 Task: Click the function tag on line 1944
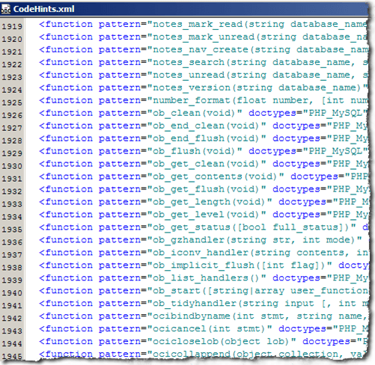point(66,342)
